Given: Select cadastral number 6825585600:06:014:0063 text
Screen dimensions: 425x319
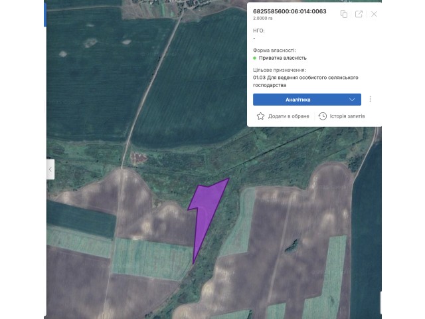Looking at the screenshot, I should tap(290, 11).
